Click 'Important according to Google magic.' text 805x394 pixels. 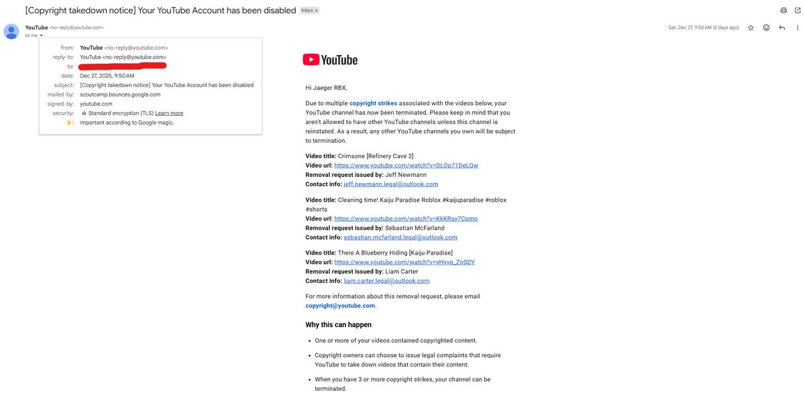coord(127,123)
